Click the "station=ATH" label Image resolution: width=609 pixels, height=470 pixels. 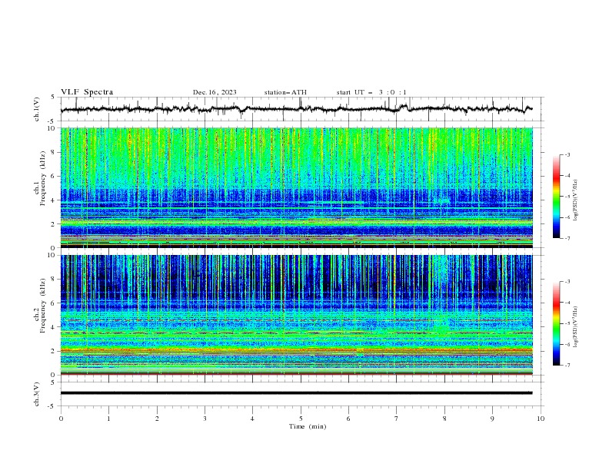[x=285, y=92]
